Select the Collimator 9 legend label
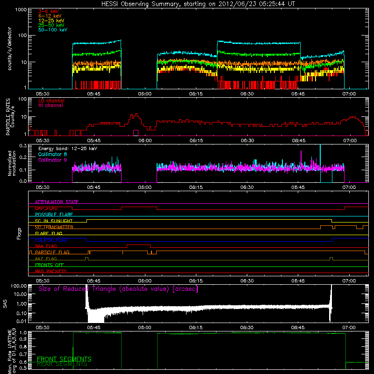Viewport: 374px width, 374px height. pos(52,160)
